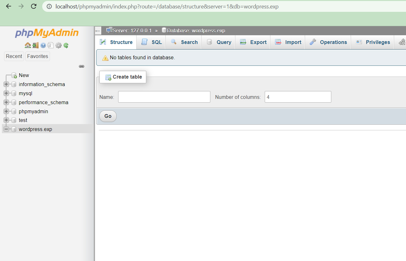
Task: Focus the Number of columns field
Action: (x=298, y=97)
